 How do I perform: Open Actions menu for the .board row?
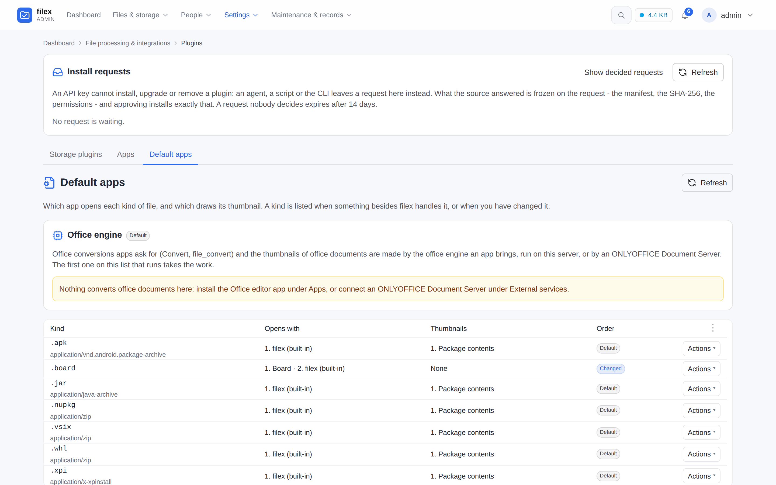pos(701,369)
